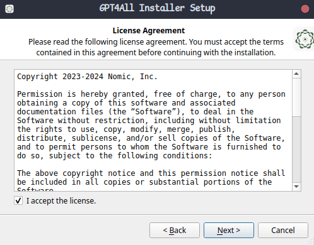The image size is (314, 245).
Task: Click the "Please read the following license agreement" text
Action: coord(156,47)
